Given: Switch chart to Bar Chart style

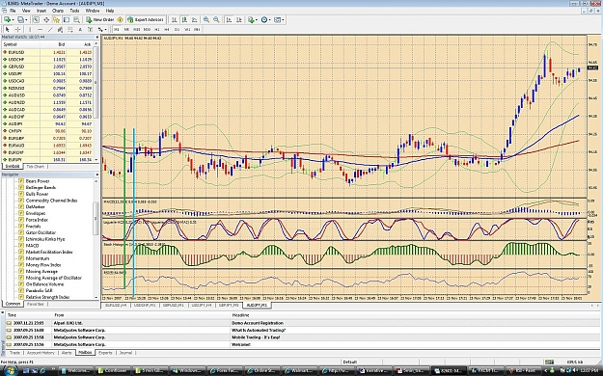Looking at the screenshot, I should [175, 19].
